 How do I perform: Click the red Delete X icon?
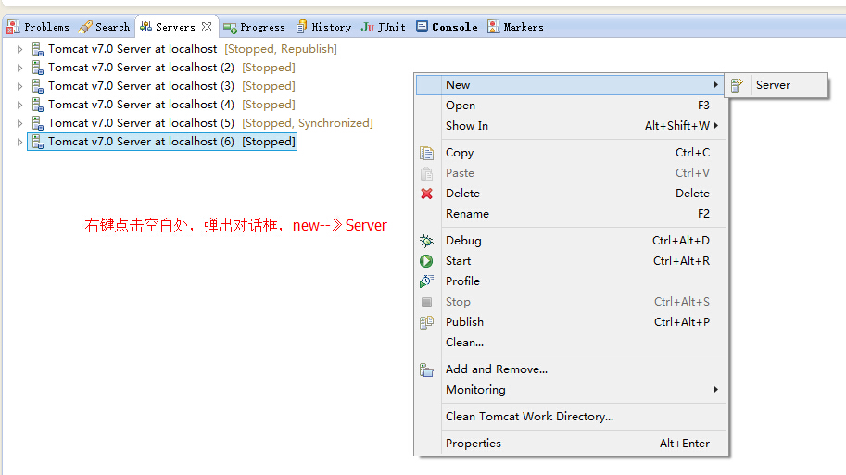click(x=427, y=194)
